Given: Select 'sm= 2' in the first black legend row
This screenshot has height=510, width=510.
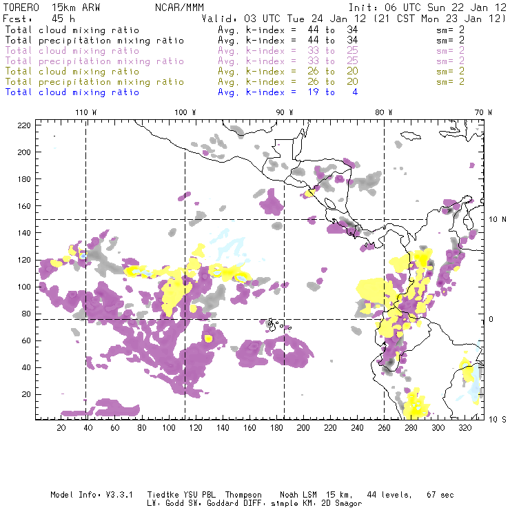Looking at the screenshot, I should (450, 30).
